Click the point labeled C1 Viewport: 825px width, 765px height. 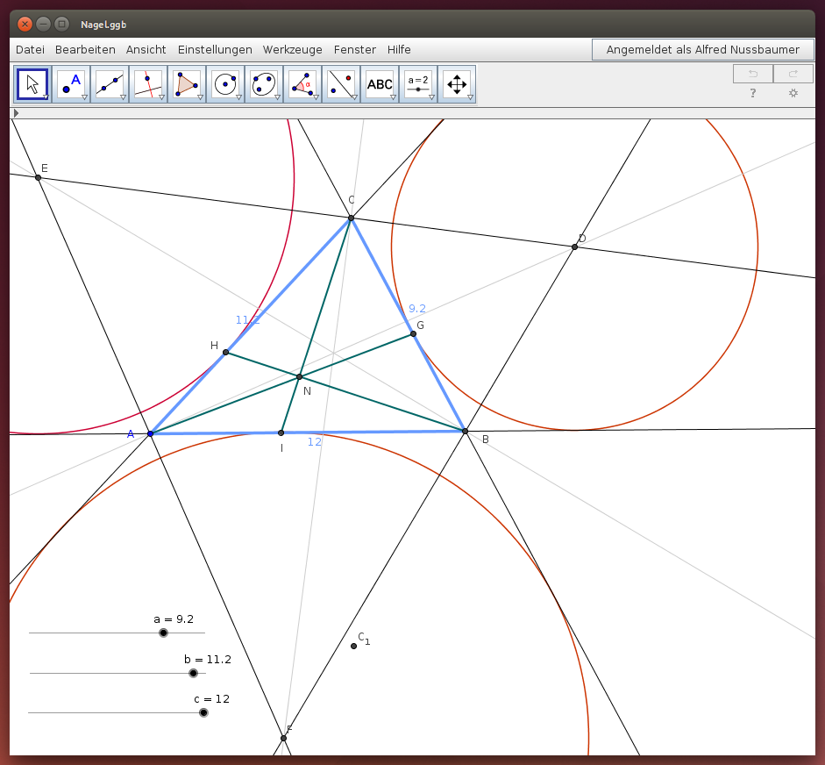point(353,646)
